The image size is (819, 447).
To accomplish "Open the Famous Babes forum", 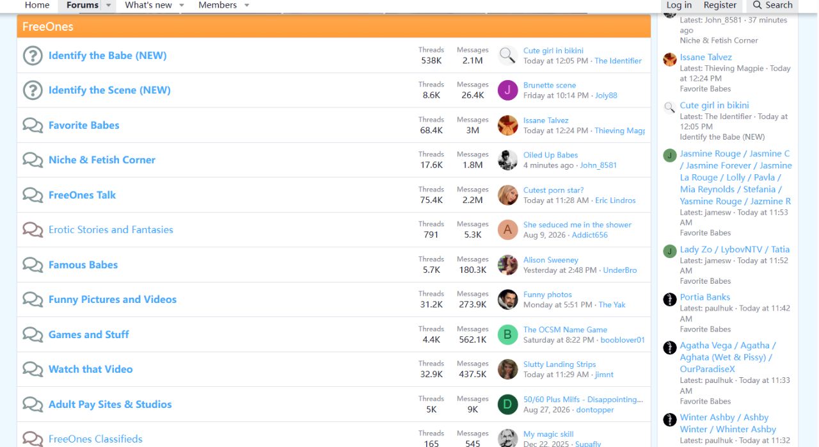I will click(83, 265).
